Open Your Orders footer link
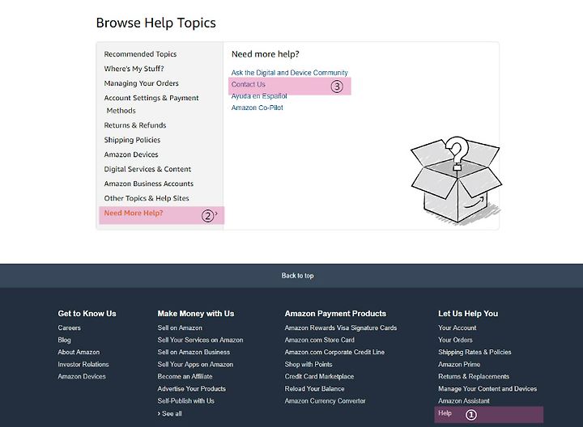Viewport: 583px width, 427px height. (455, 340)
